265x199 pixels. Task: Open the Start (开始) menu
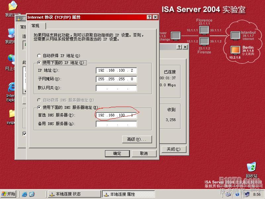click(8, 194)
